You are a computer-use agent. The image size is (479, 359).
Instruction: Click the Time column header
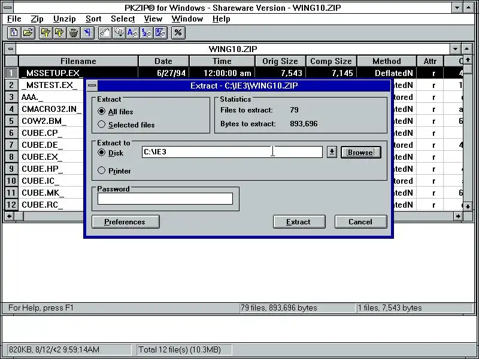[222, 61]
